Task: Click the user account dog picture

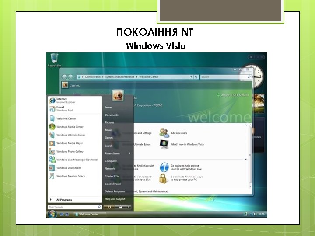Action: [118, 95]
